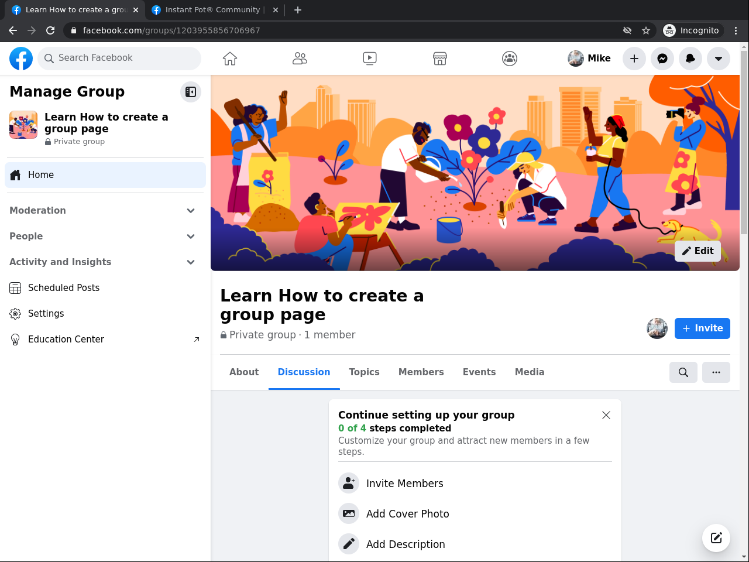The image size is (749, 562).
Task: Switch to the Instant Pot Community browser tab
Action: click(215, 10)
